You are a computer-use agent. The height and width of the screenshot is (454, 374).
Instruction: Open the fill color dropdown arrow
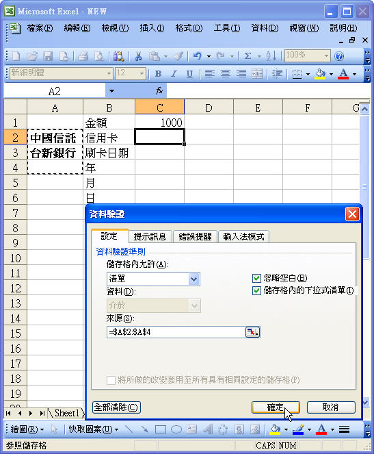tap(331, 74)
